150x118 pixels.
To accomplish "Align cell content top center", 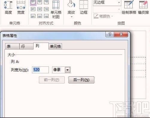I will pos(40,2).
